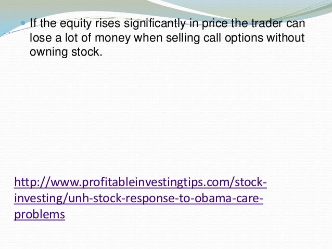This screenshot has width=332, height=249.
Task: Click the 'http://www' start of the URL
Action: tap(48, 182)
